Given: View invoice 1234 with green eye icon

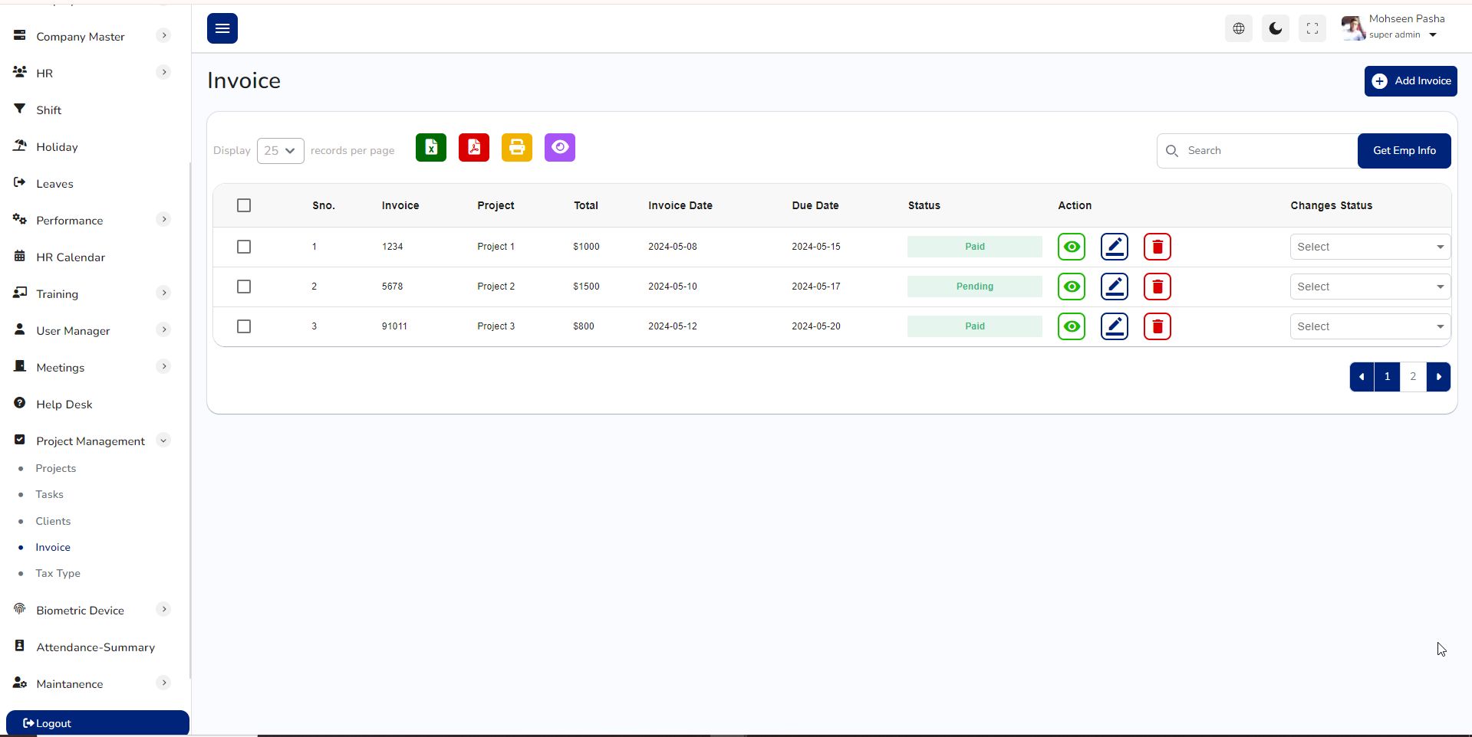Looking at the screenshot, I should pos(1071,247).
